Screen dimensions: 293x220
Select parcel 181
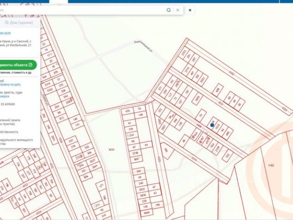(x=187, y=92)
